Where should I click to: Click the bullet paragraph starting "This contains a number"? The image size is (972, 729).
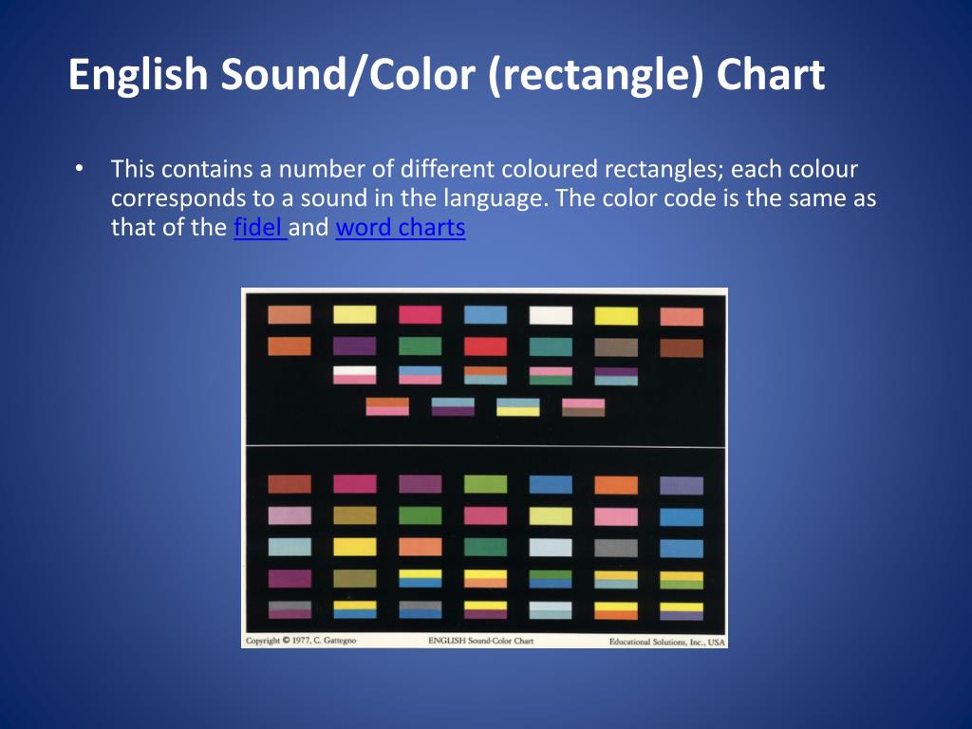click(494, 198)
